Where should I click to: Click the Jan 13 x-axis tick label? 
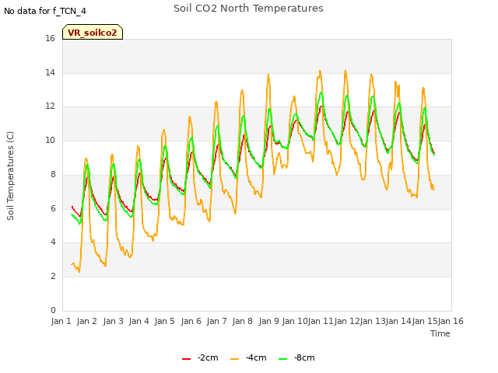point(373,321)
